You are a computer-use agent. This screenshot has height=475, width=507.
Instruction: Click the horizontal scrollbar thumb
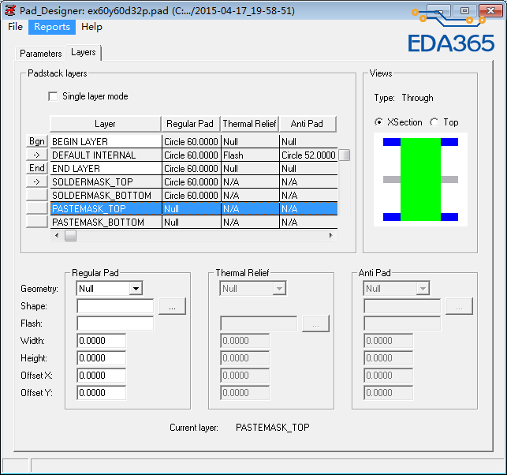(x=70, y=236)
